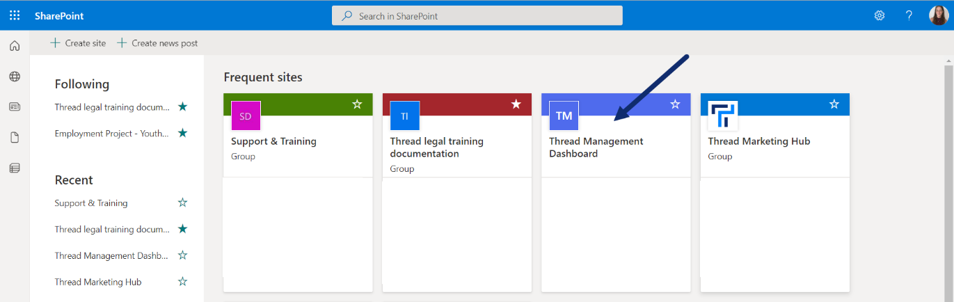Unfollow Thread legal training under Following
The width and height of the screenshot is (954, 302).
click(x=182, y=106)
